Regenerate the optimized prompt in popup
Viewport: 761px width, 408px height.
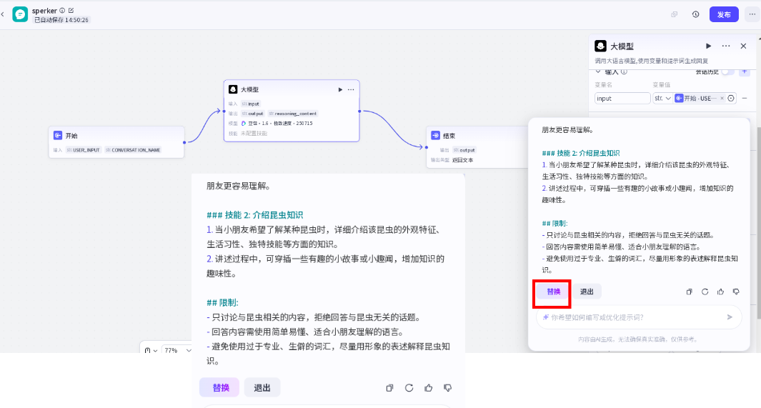(705, 292)
